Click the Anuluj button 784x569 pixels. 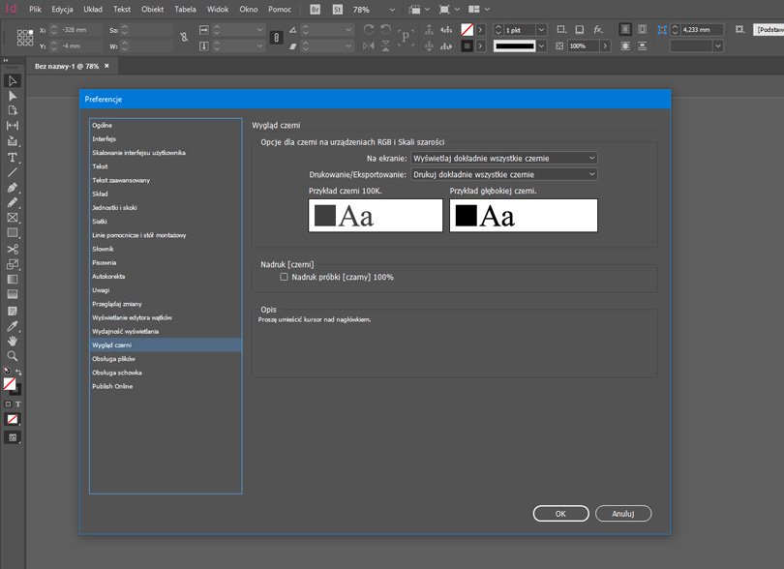click(622, 514)
